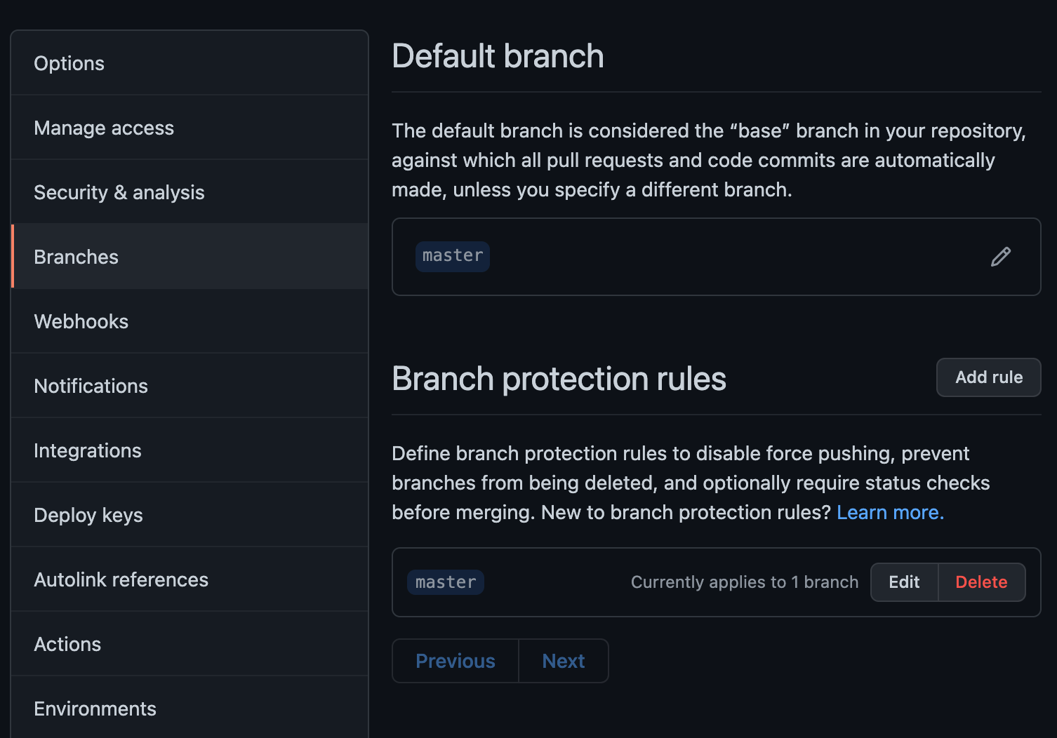Navigate to Integrations settings
1057x738 pixels.
190,450
